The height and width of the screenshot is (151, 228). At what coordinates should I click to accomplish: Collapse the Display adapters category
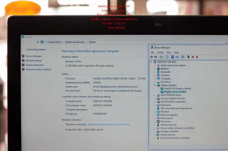pyautogui.click(x=155, y=85)
